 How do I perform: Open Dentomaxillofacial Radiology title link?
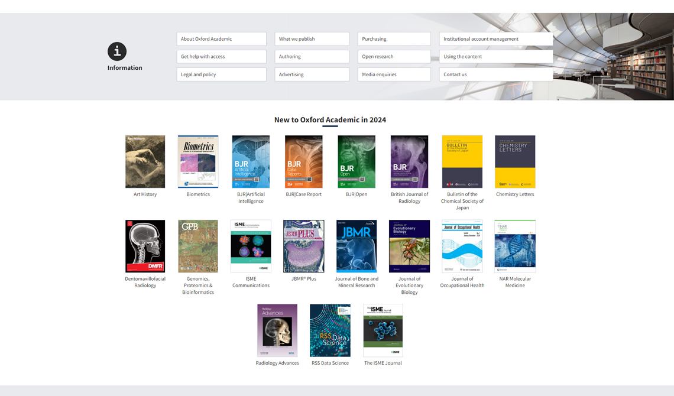coord(145,282)
